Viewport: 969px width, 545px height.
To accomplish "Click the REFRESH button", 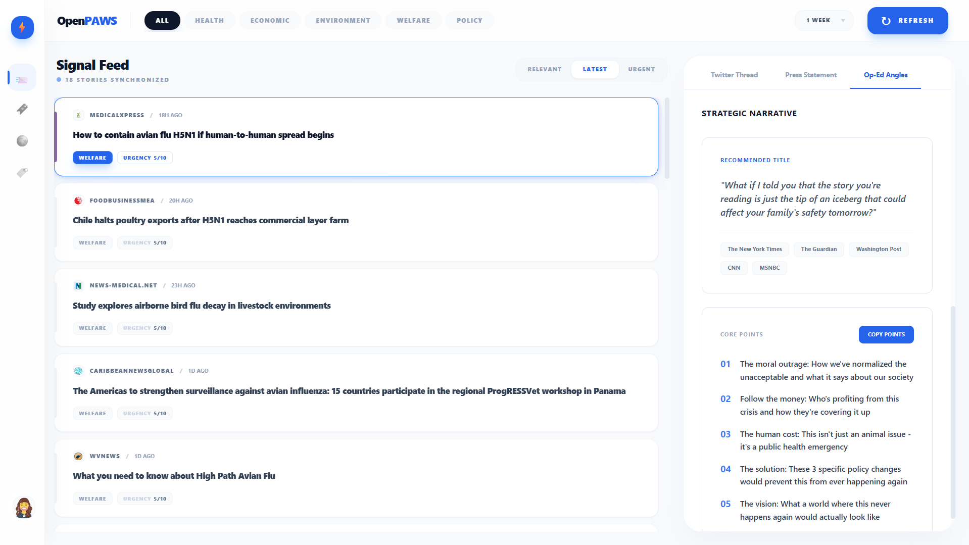I will [x=907, y=20].
